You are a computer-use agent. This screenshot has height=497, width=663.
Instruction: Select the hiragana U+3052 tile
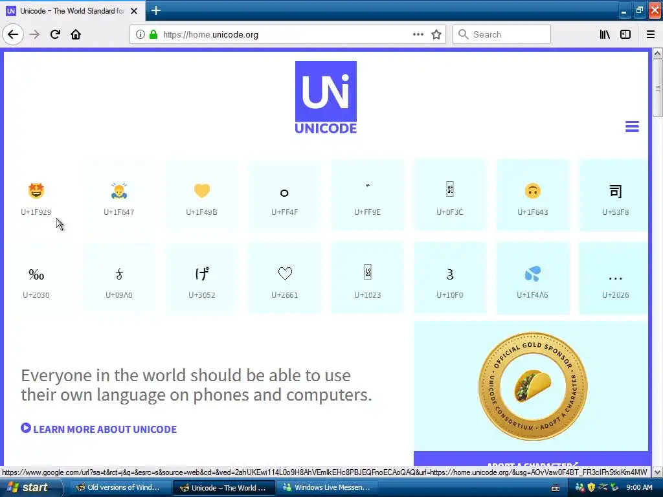(x=202, y=278)
